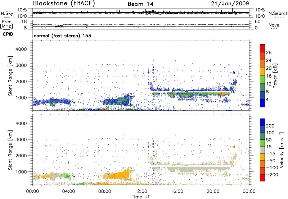
Task: Click the light green 12–16 dB Power color segment
Action: 262,79
